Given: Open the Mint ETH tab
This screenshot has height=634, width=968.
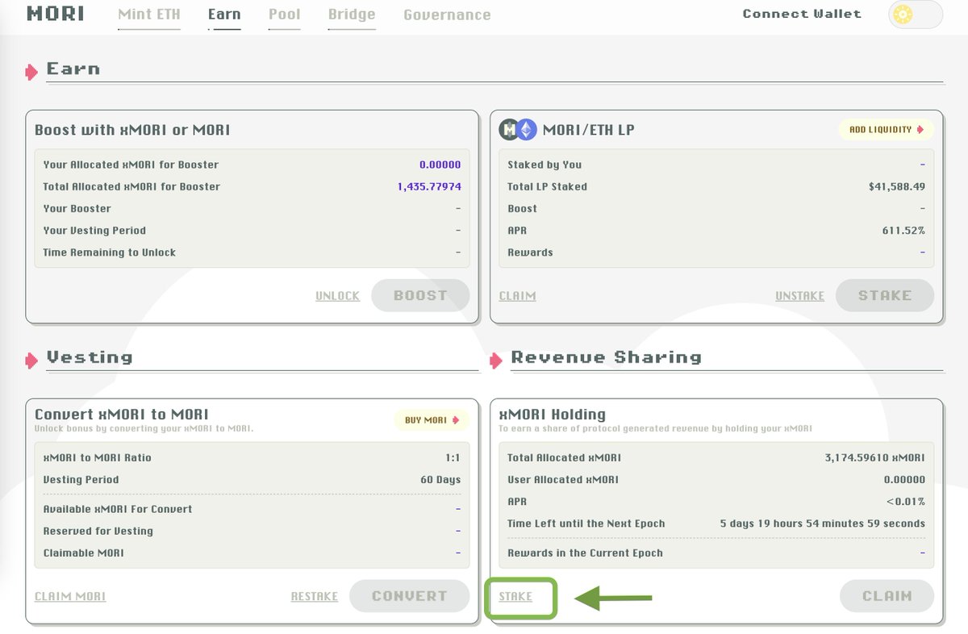Looking at the screenshot, I should click(x=149, y=15).
